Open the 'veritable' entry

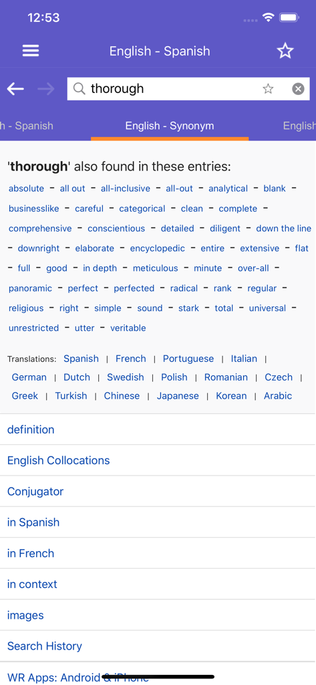(128, 328)
